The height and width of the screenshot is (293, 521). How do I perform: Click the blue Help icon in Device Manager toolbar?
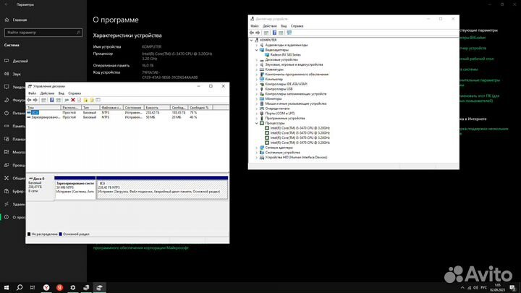pos(274,33)
